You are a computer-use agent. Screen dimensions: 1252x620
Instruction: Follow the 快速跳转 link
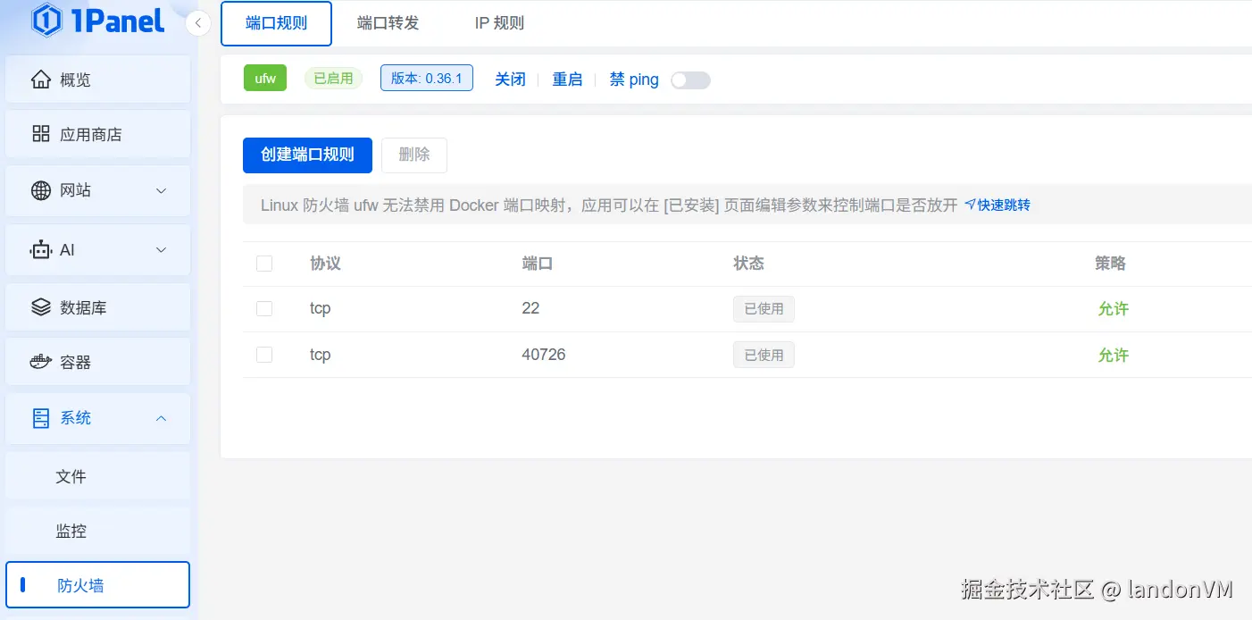1000,205
